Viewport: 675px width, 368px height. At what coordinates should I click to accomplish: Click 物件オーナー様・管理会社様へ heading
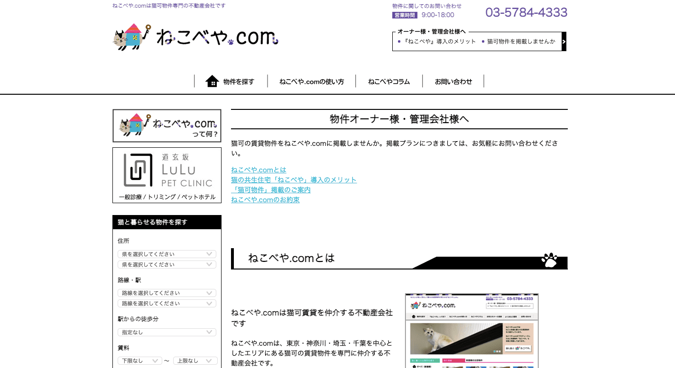(399, 119)
